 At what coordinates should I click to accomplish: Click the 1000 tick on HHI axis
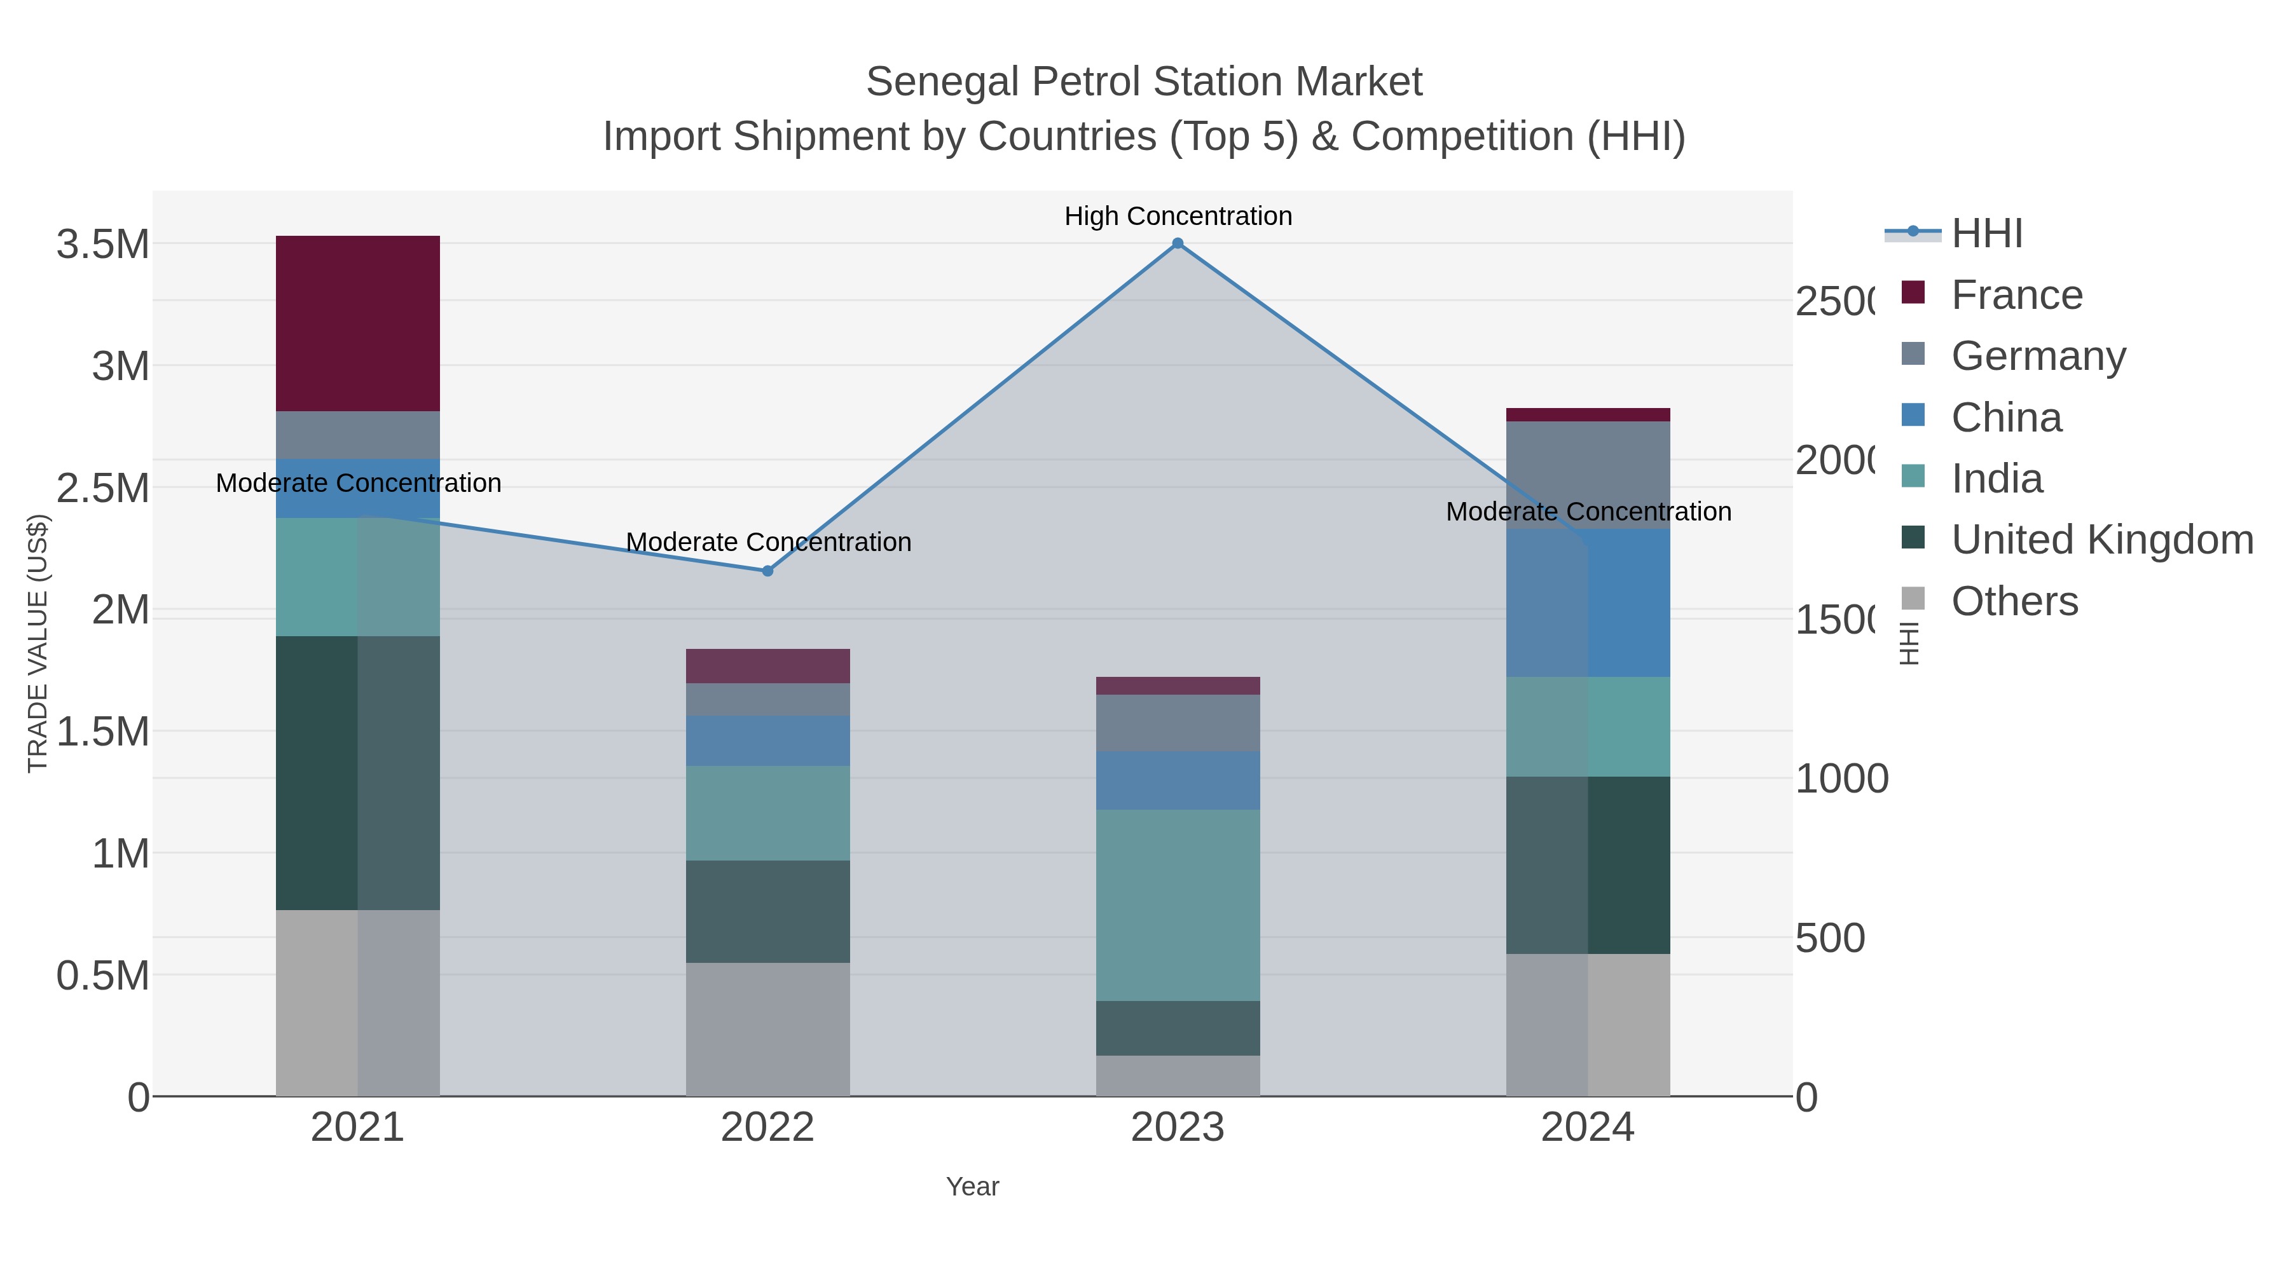[1842, 779]
